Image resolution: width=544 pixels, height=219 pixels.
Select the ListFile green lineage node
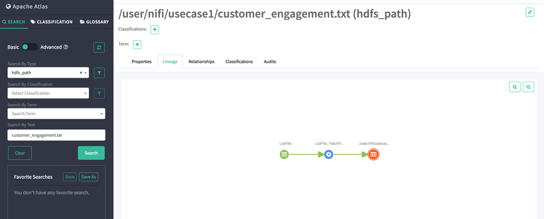pyautogui.click(x=284, y=154)
